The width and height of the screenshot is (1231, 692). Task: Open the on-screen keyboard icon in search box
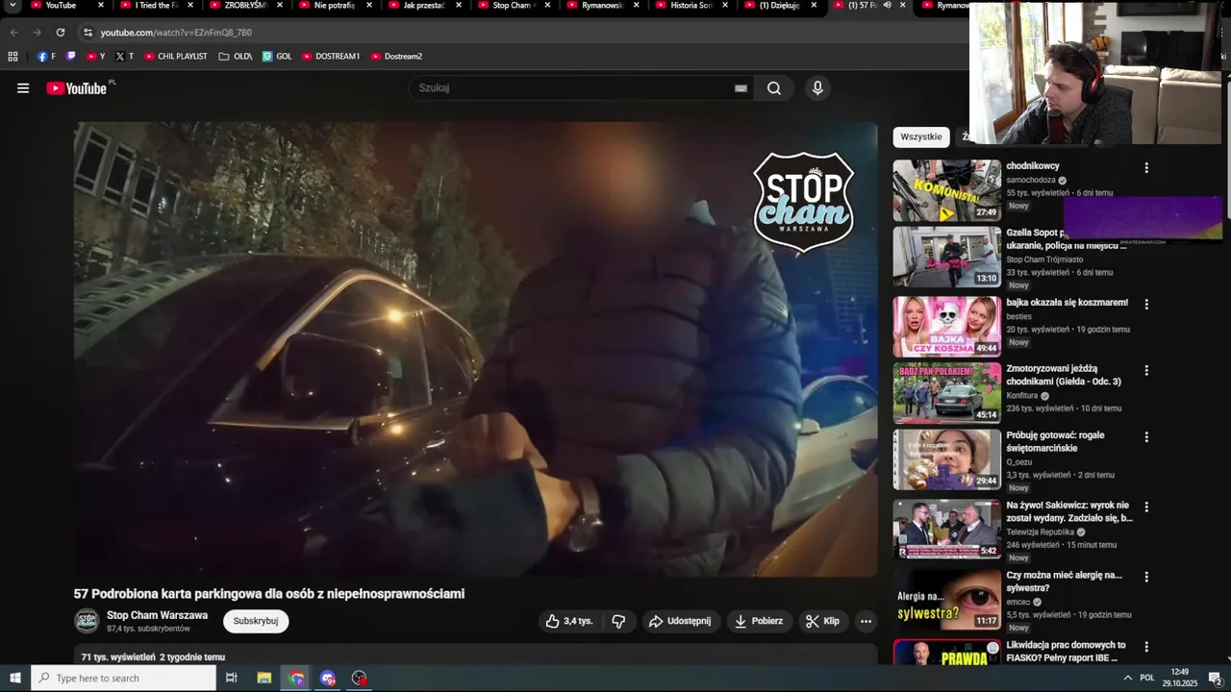pos(741,88)
